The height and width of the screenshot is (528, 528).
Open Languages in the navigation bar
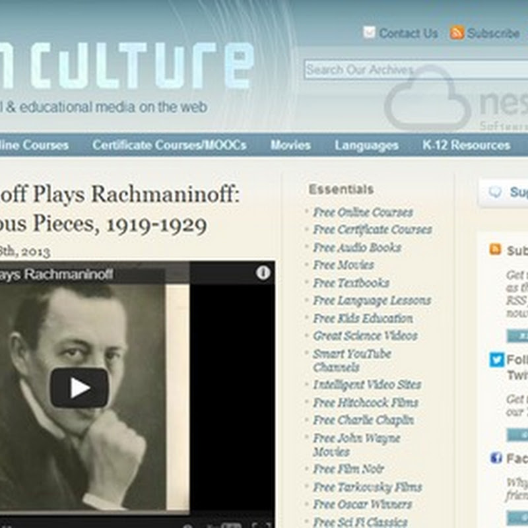367,145
